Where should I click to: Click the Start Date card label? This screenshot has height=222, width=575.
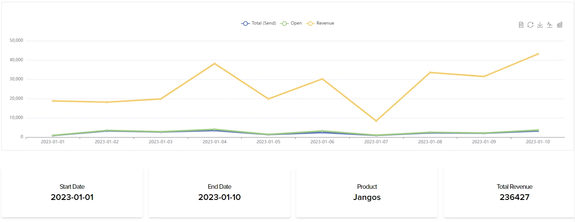point(72,187)
